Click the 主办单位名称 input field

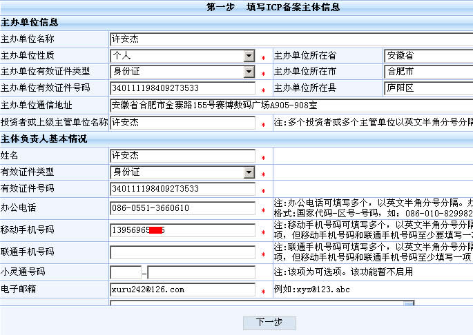click(x=290, y=39)
